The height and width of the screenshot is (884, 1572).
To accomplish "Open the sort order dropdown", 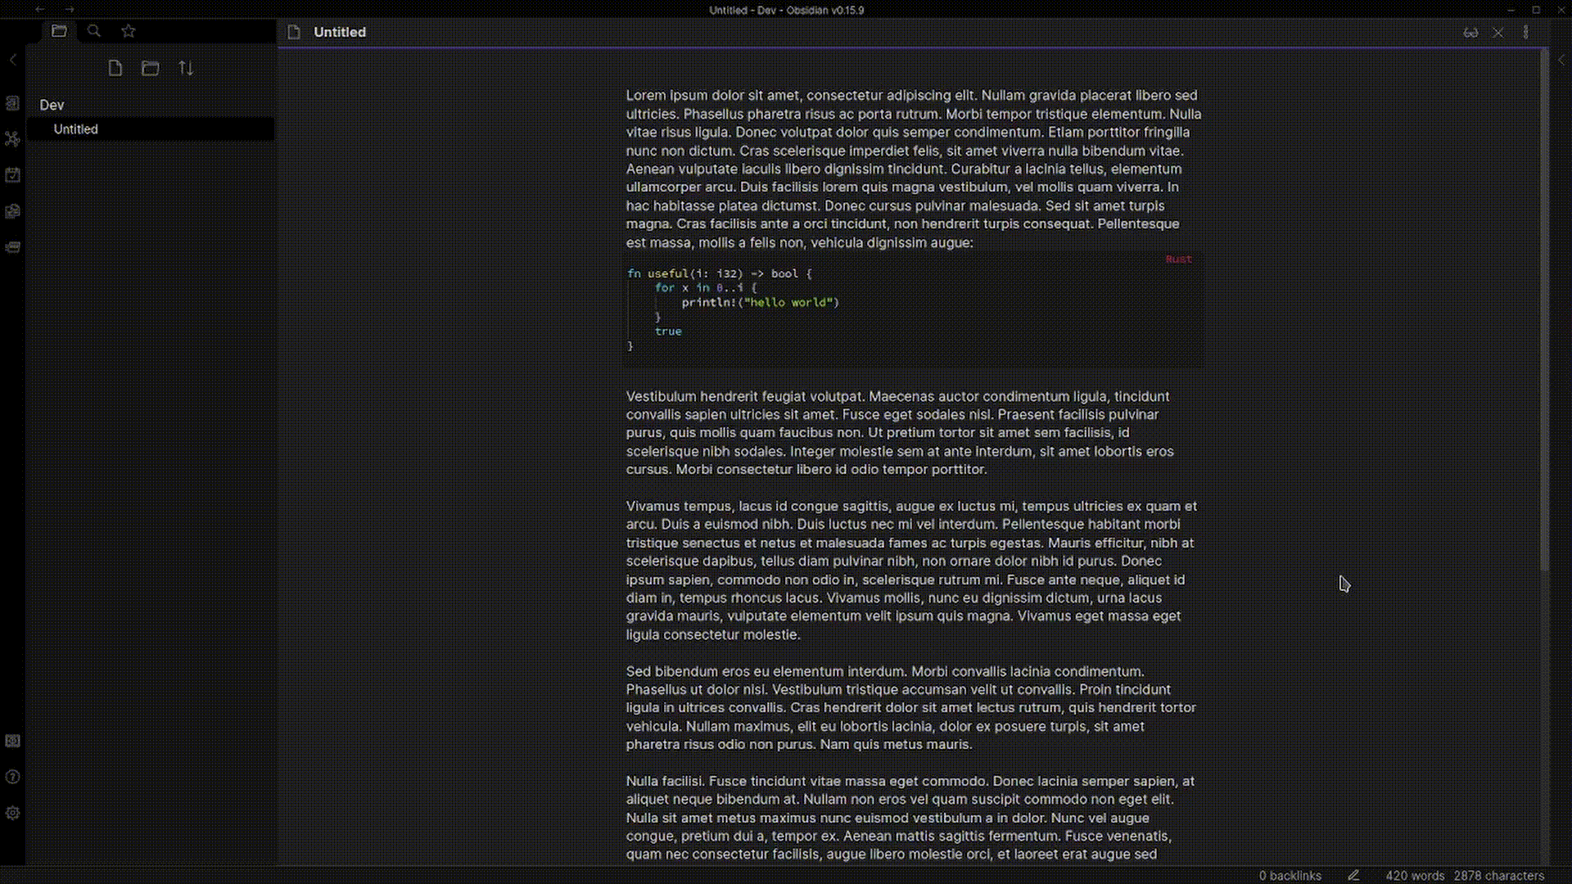I will click(x=186, y=68).
